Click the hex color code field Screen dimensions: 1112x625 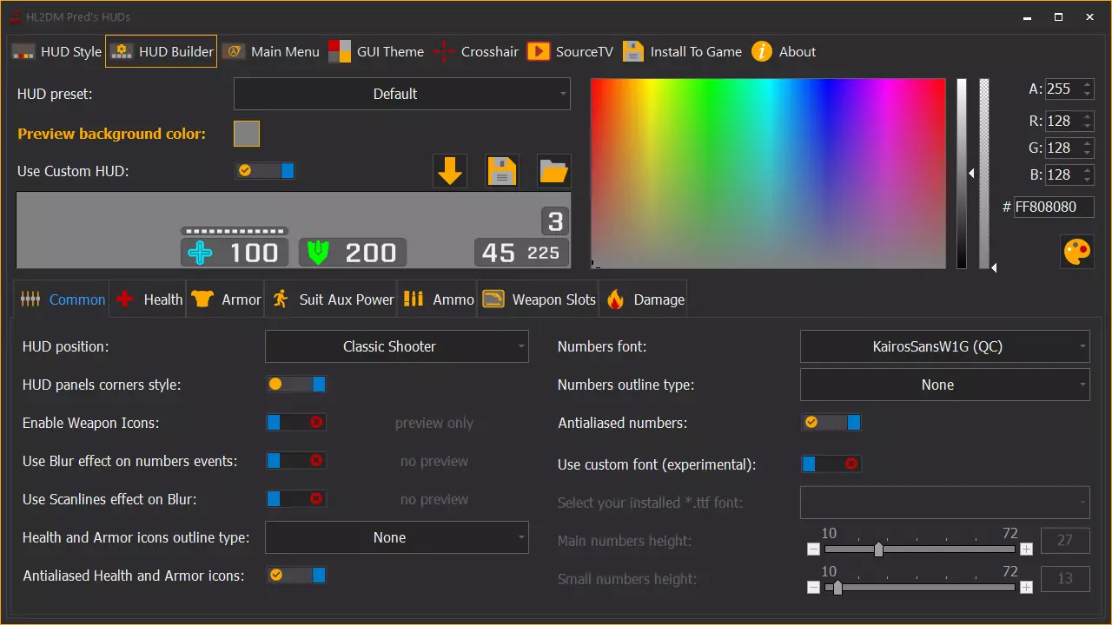pyautogui.click(x=1053, y=207)
